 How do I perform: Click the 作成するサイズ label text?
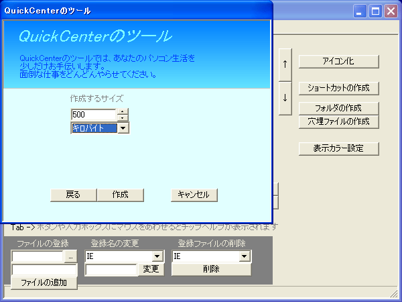(x=96, y=99)
